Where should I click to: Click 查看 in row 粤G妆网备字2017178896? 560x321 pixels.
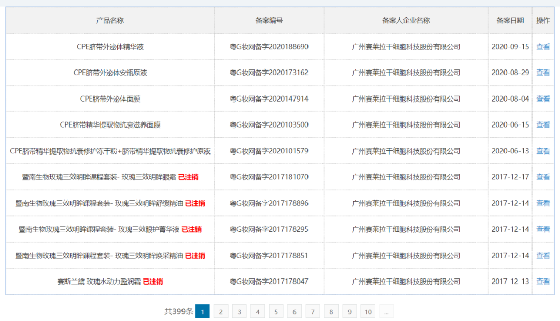pos(543,203)
